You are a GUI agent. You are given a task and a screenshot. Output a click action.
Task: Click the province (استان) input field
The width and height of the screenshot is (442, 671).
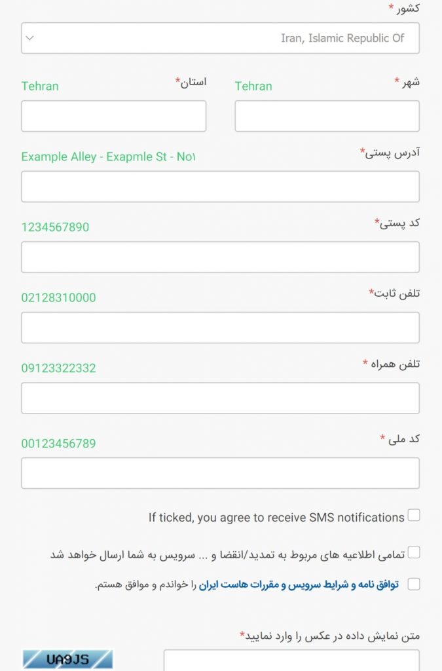(114, 116)
